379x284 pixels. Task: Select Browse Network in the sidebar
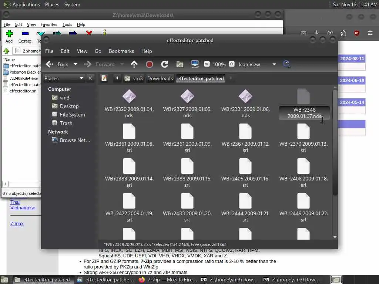(75, 140)
